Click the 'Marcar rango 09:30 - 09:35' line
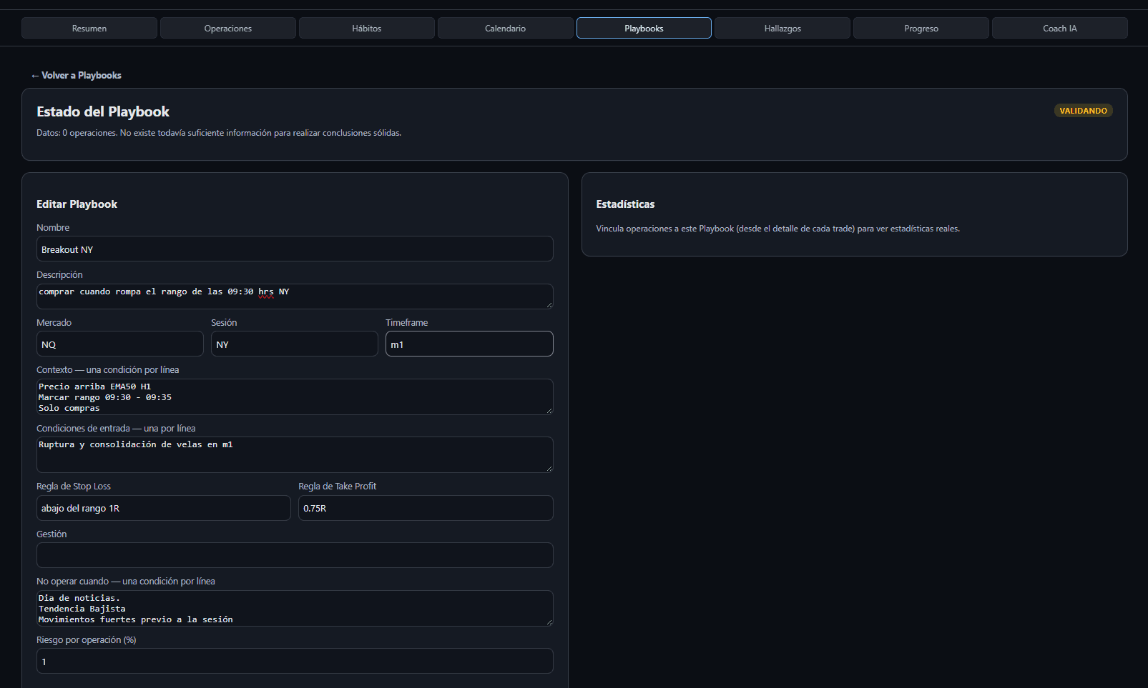 [x=105, y=397]
